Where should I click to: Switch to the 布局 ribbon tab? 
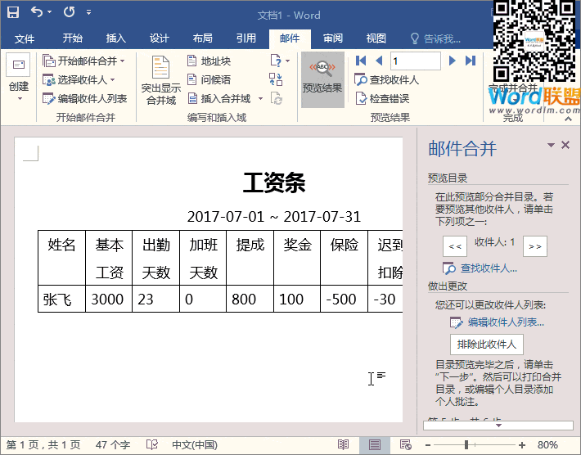(203, 38)
